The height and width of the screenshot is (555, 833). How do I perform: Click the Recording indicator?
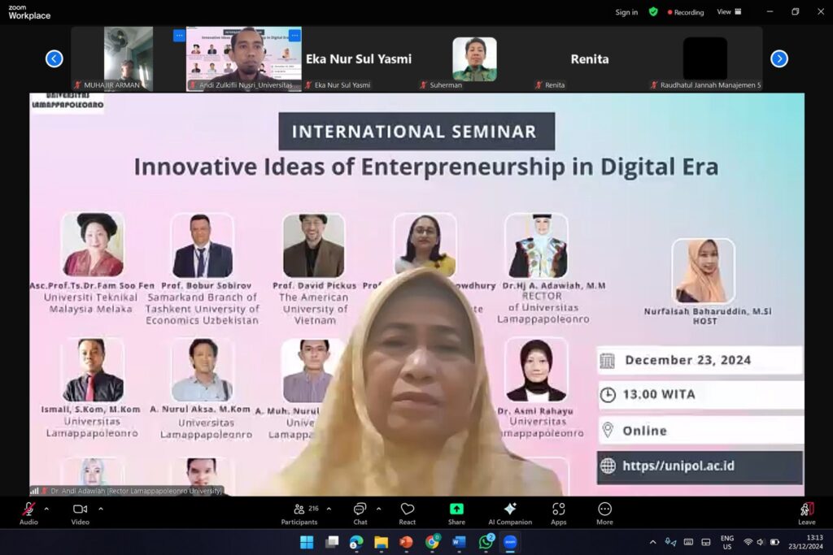pos(686,12)
